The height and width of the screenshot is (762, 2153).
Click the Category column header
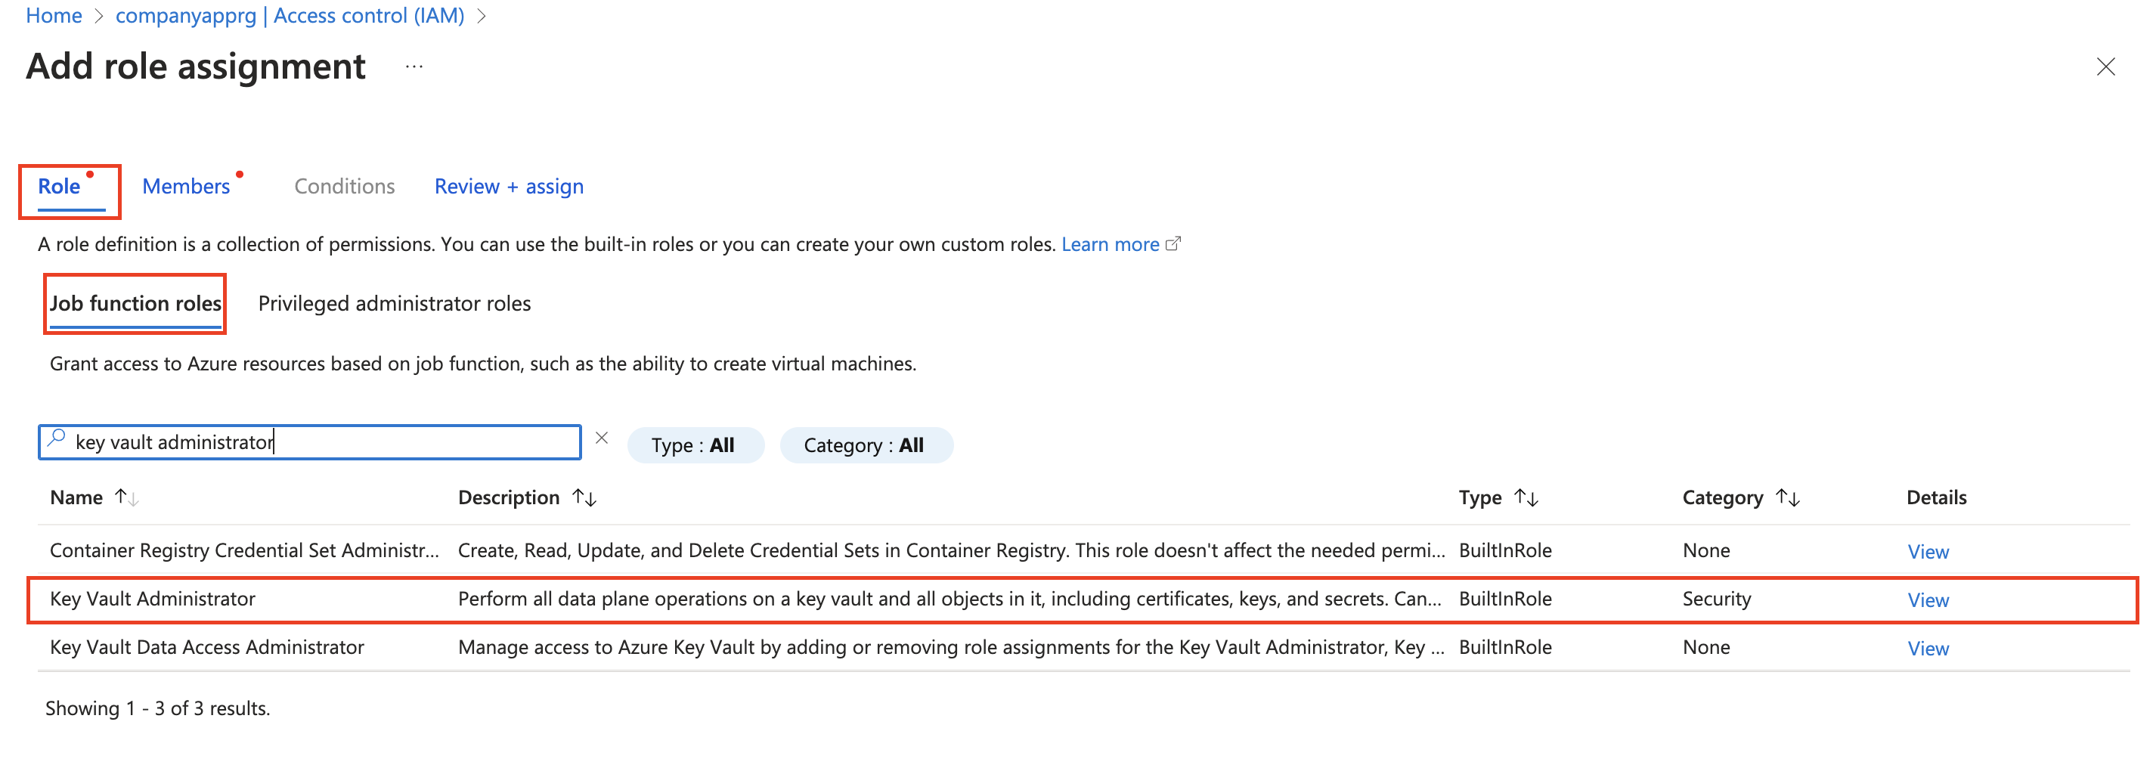pyautogui.click(x=1722, y=498)
